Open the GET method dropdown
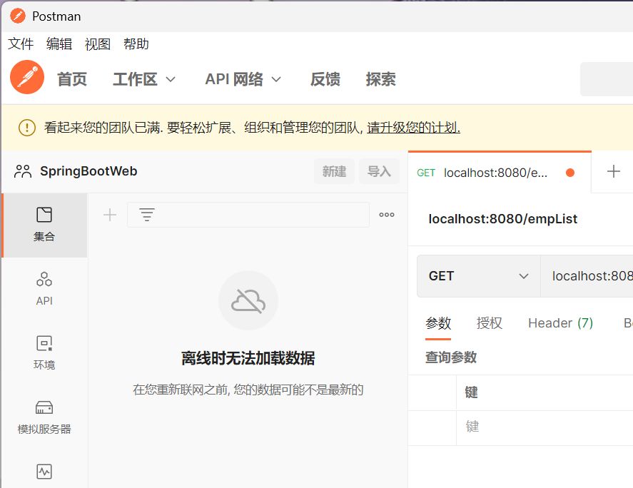 tap(478, 276)
